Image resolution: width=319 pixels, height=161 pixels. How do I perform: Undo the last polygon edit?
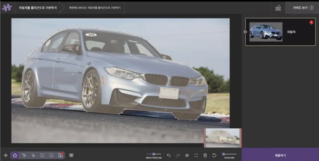169,155
